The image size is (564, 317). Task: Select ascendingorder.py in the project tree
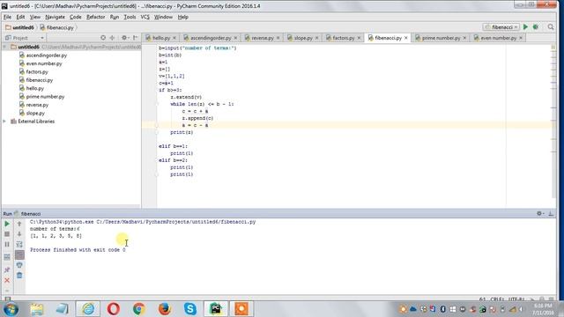click(x=47, y=55)
